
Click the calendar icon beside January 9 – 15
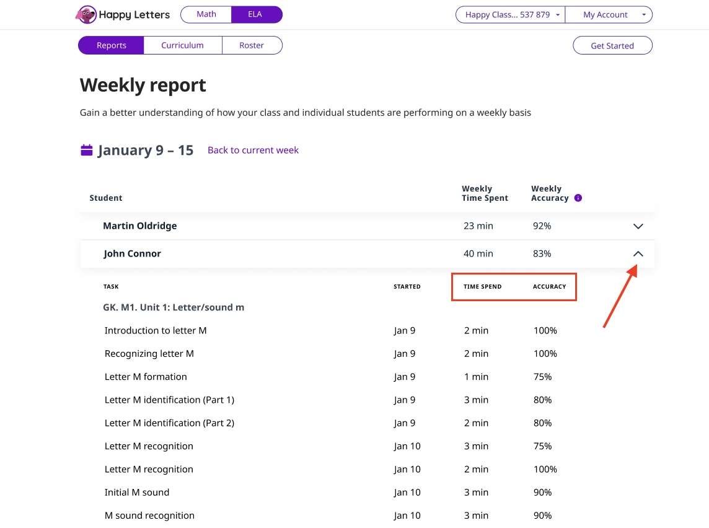point(87,150)
